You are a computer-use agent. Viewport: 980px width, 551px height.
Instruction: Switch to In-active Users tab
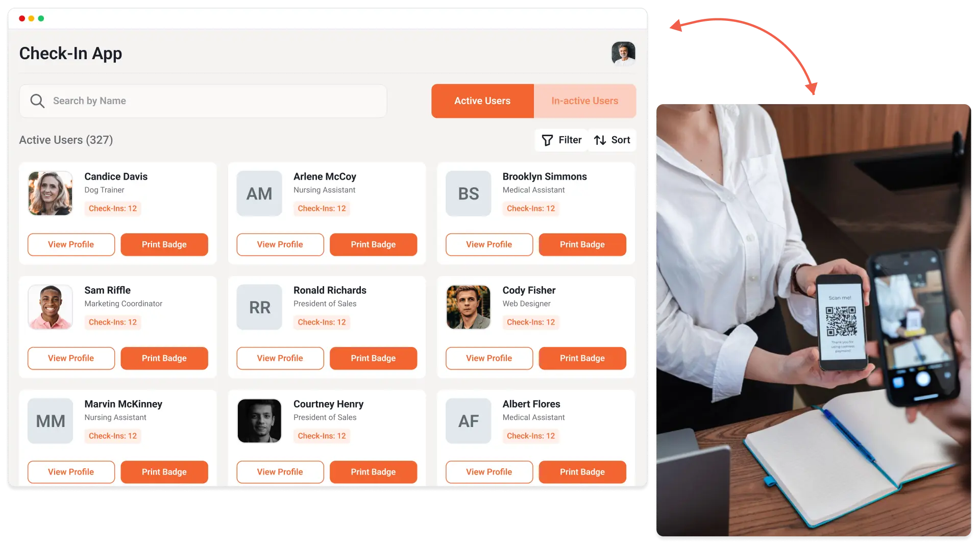point(585,101)
